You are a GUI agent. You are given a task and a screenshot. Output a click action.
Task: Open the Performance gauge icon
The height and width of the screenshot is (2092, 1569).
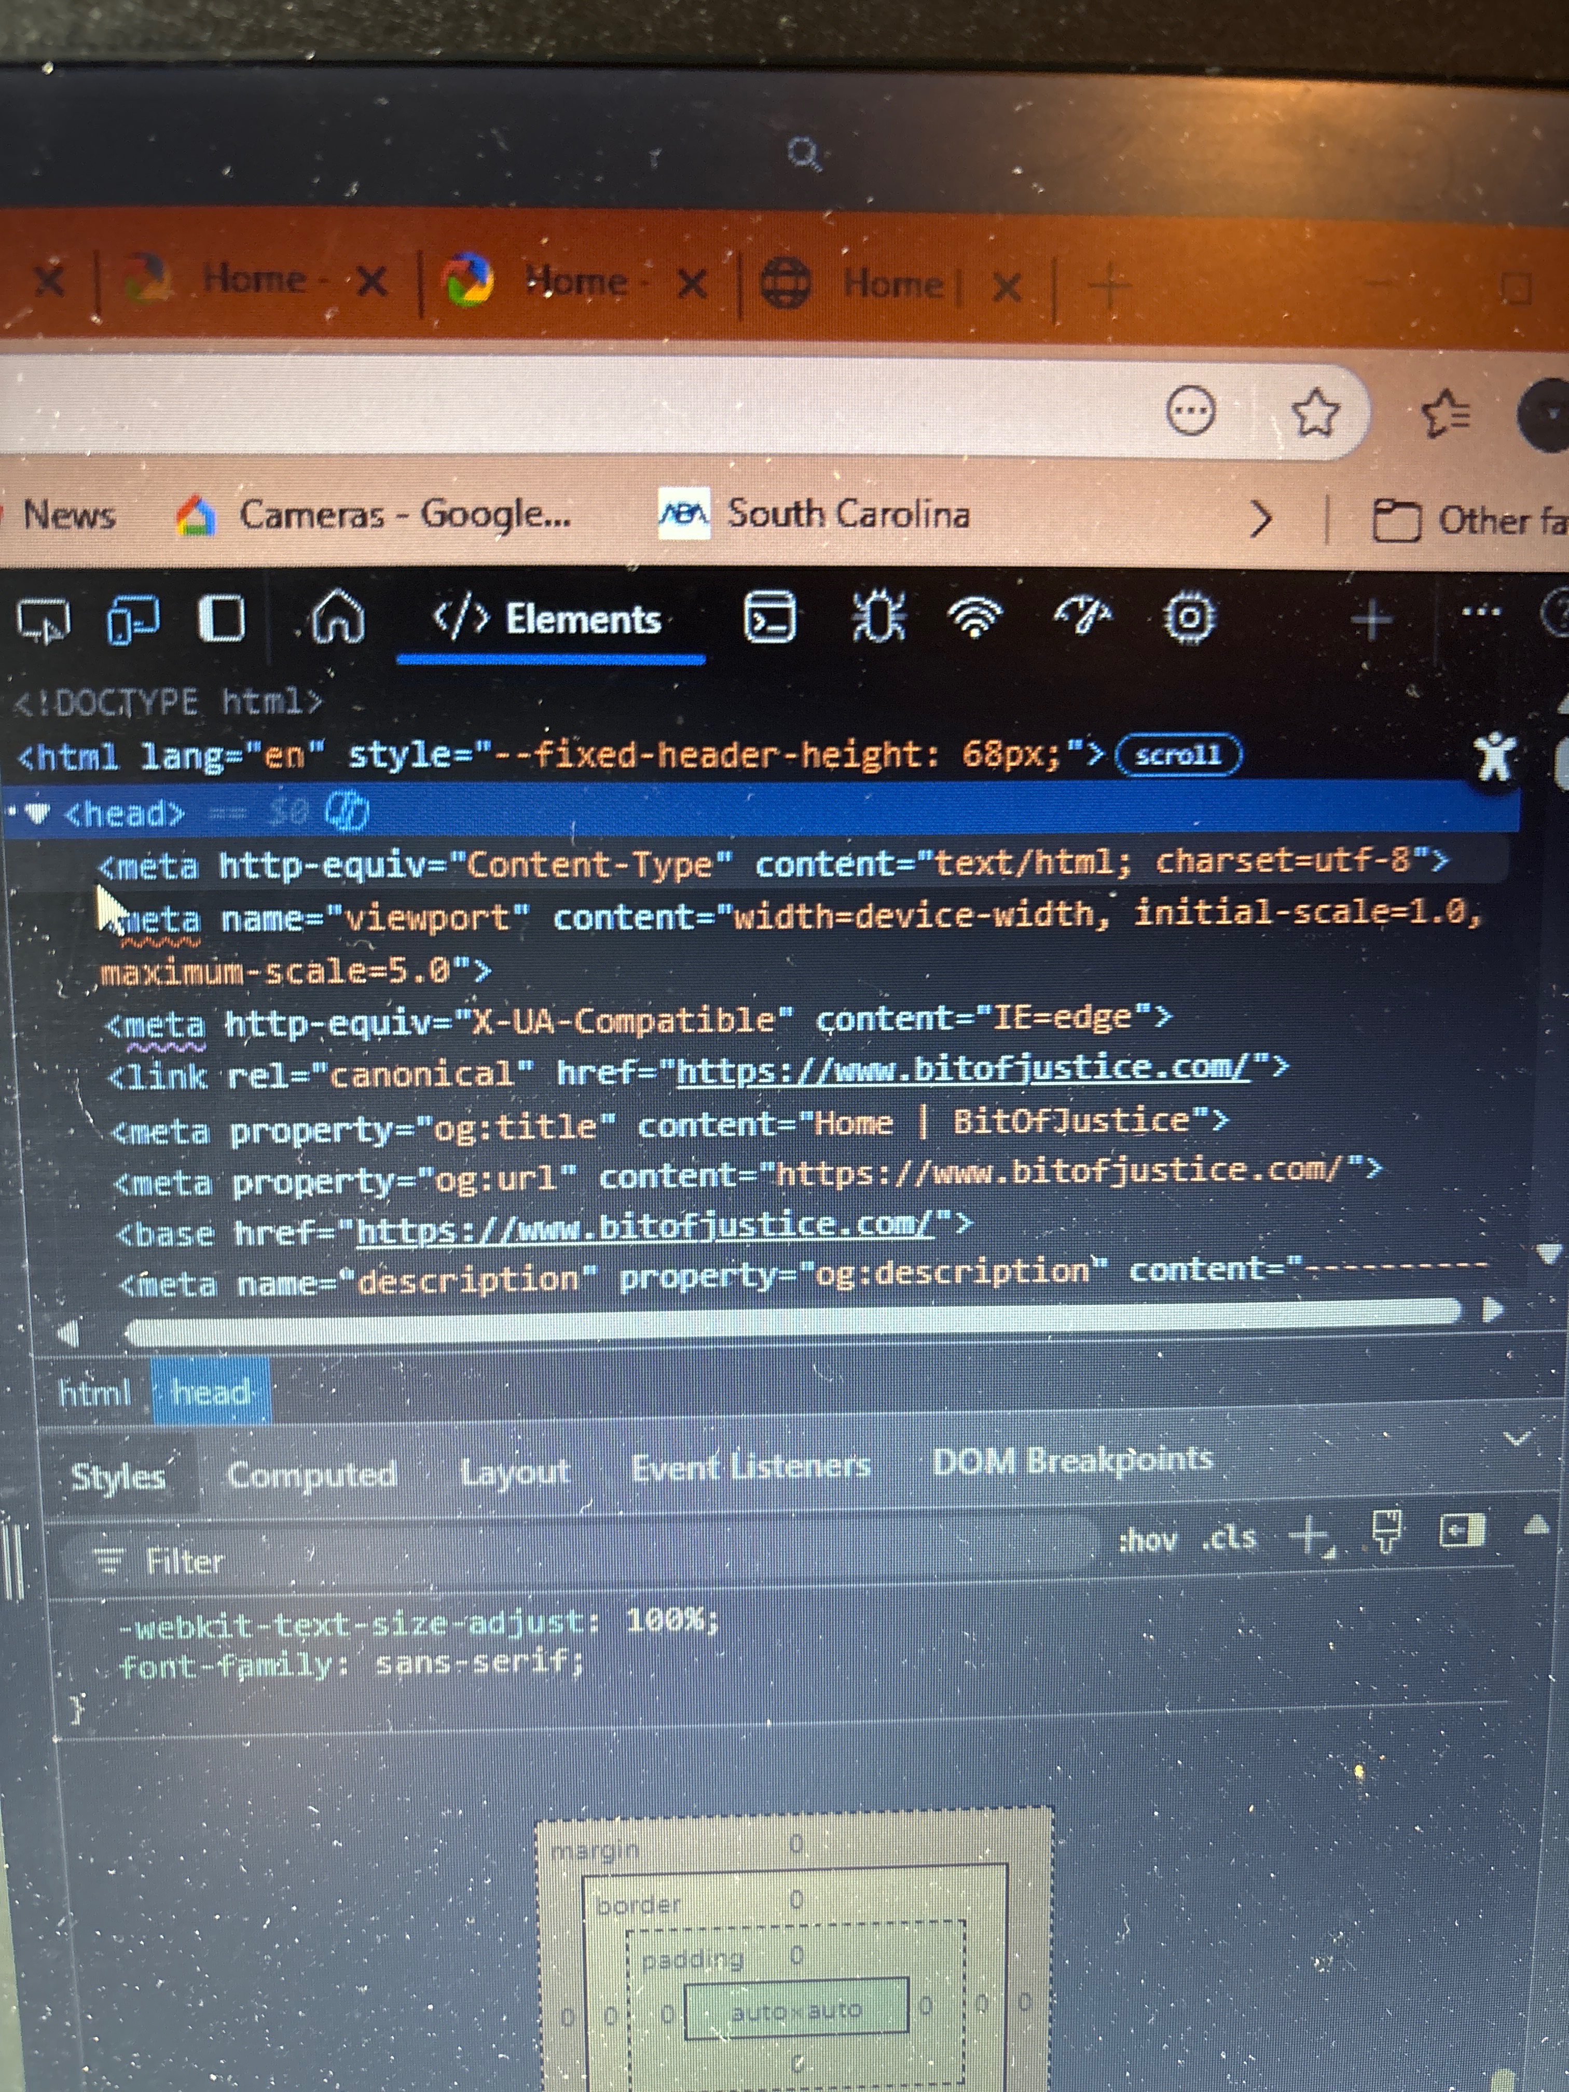click(1084, 616)
